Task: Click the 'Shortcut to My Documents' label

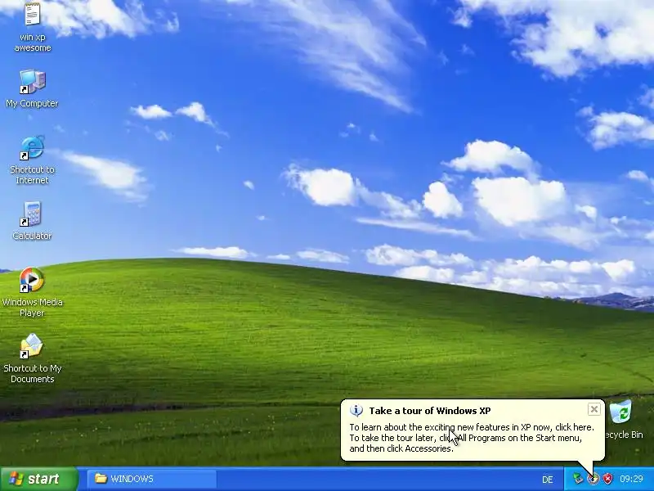Action: (32, 374)
